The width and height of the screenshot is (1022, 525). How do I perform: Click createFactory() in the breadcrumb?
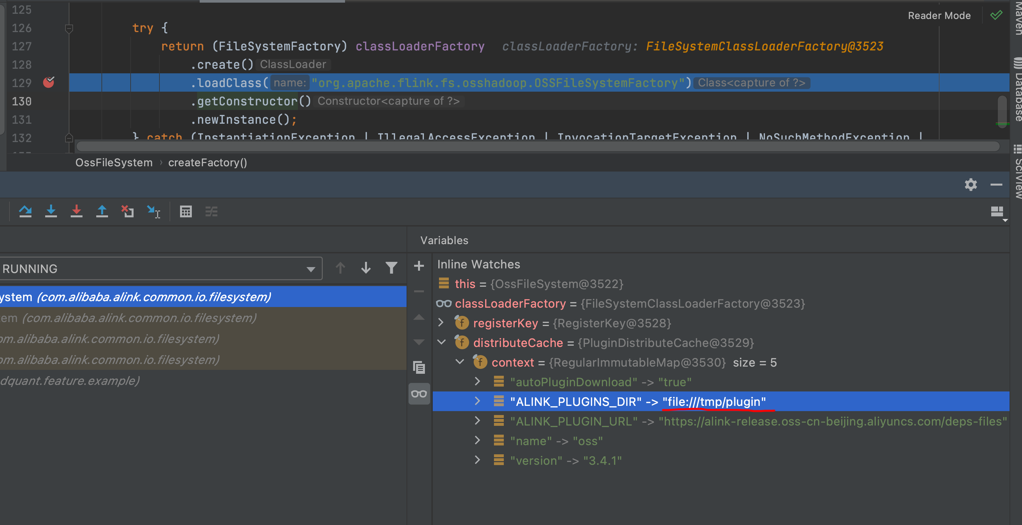208,163
